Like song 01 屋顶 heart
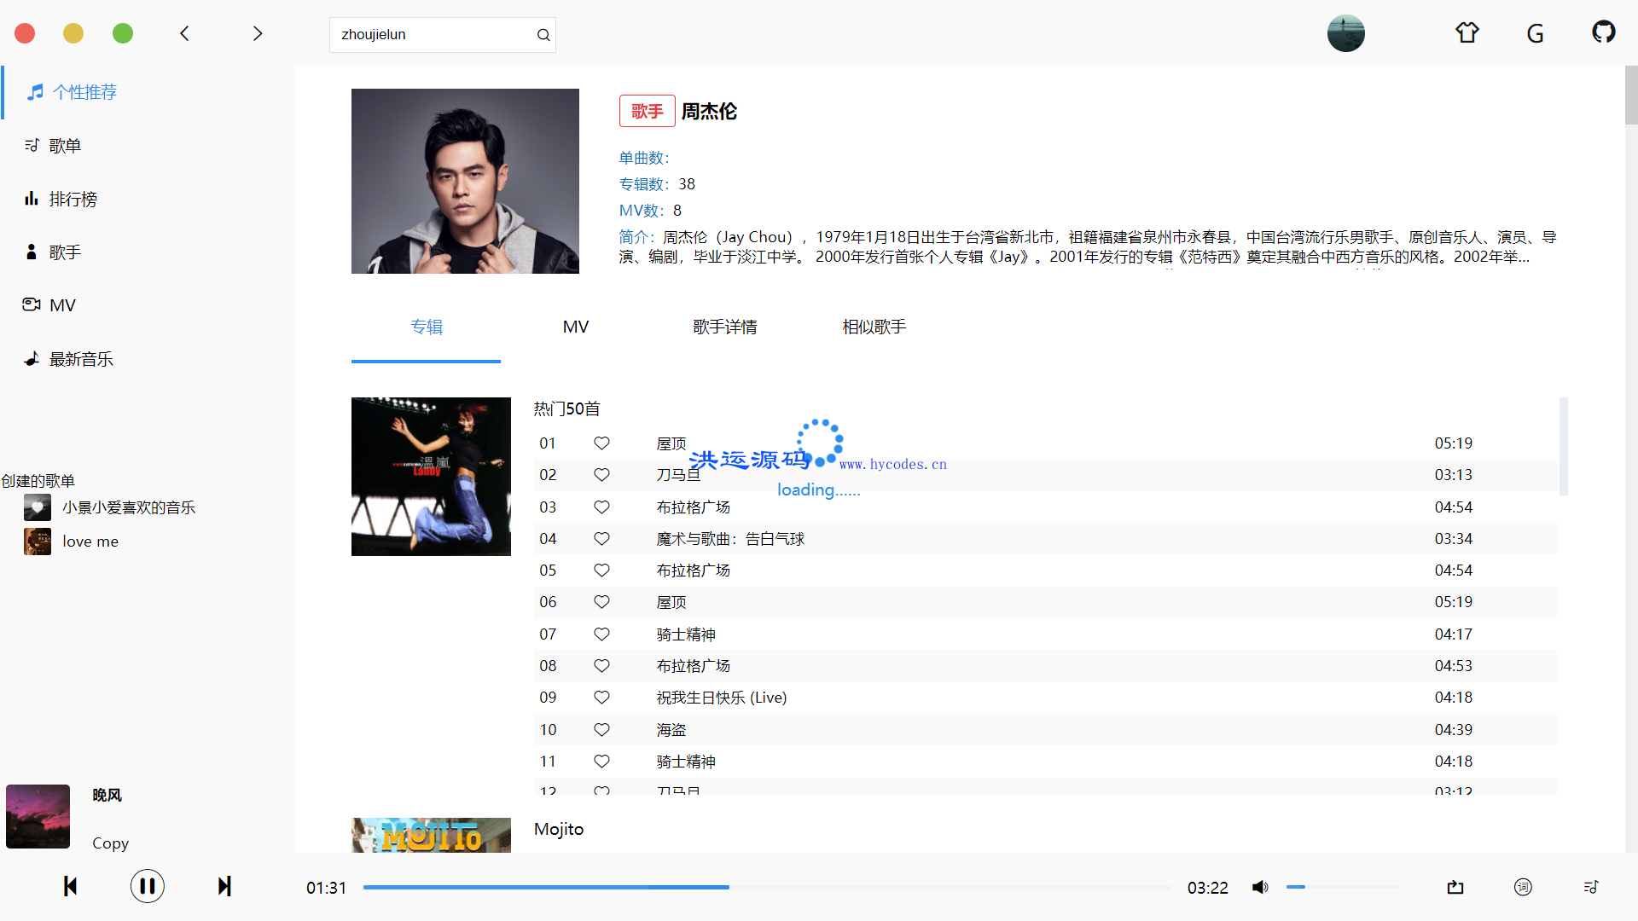The height and width of the screenshot is (921, 1638). (x=601, y=443)
